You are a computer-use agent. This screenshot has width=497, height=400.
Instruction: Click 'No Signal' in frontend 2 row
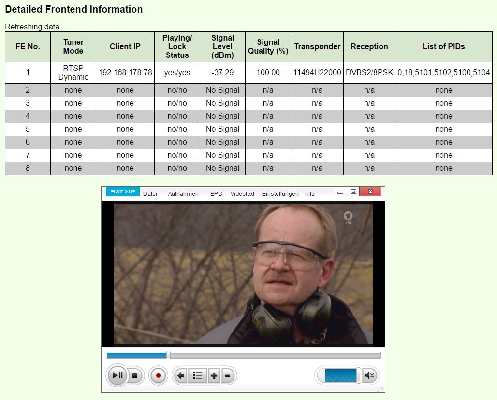pyautogui.click(x=222, y=90)
